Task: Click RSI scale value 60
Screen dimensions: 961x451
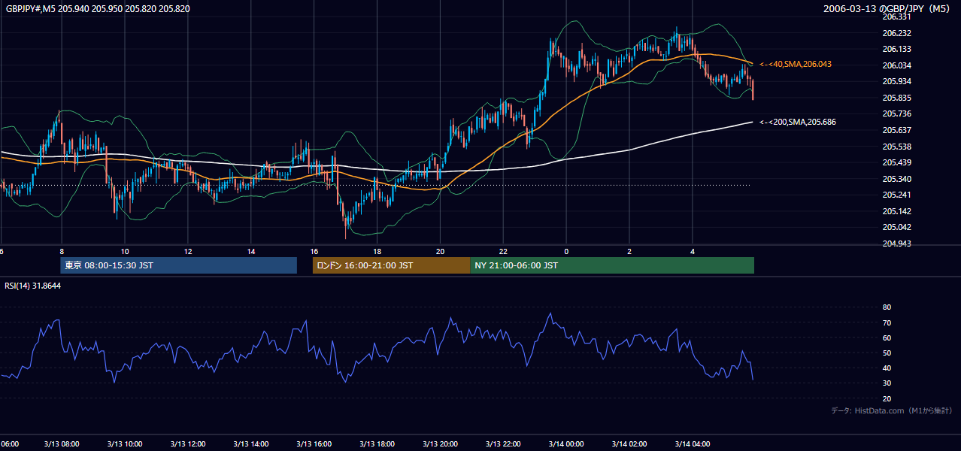Action: [x=887, y=337]
